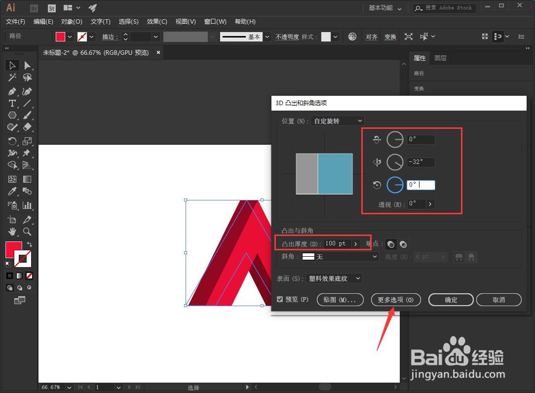Apply solid Color mode below swatches
The height and width of the screenshot is (393, 535).
(9, 275)
